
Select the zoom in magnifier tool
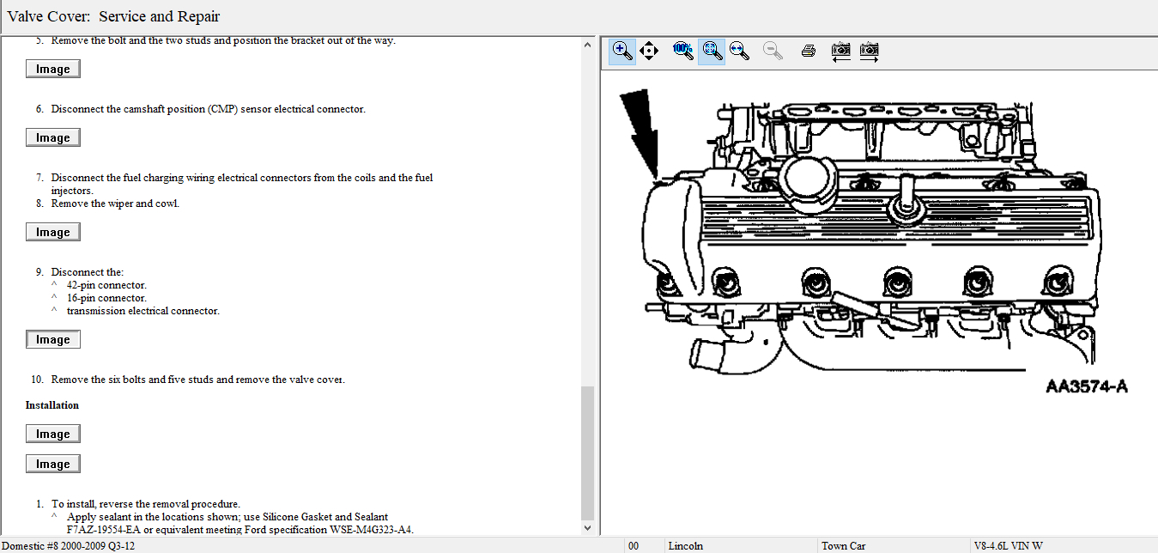(622, 51)
